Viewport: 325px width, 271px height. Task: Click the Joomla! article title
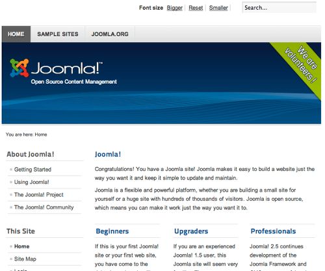point(108,154)
